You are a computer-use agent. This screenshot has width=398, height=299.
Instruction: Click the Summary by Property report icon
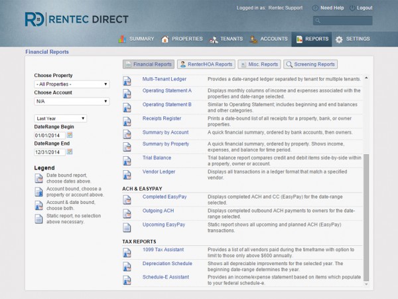127,147
